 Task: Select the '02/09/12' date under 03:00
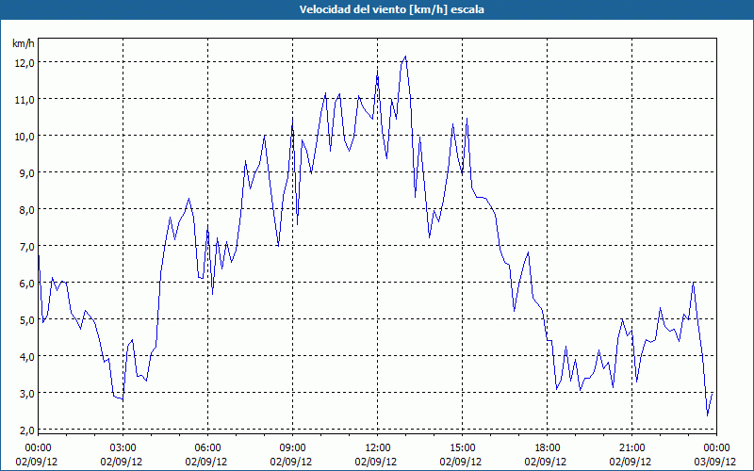pos(123,462)
